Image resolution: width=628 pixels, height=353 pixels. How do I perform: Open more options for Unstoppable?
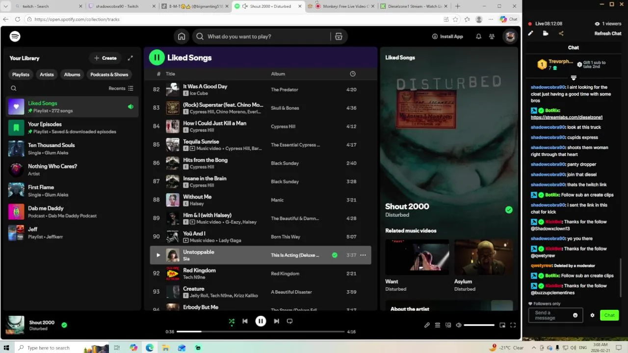point(363,255)
